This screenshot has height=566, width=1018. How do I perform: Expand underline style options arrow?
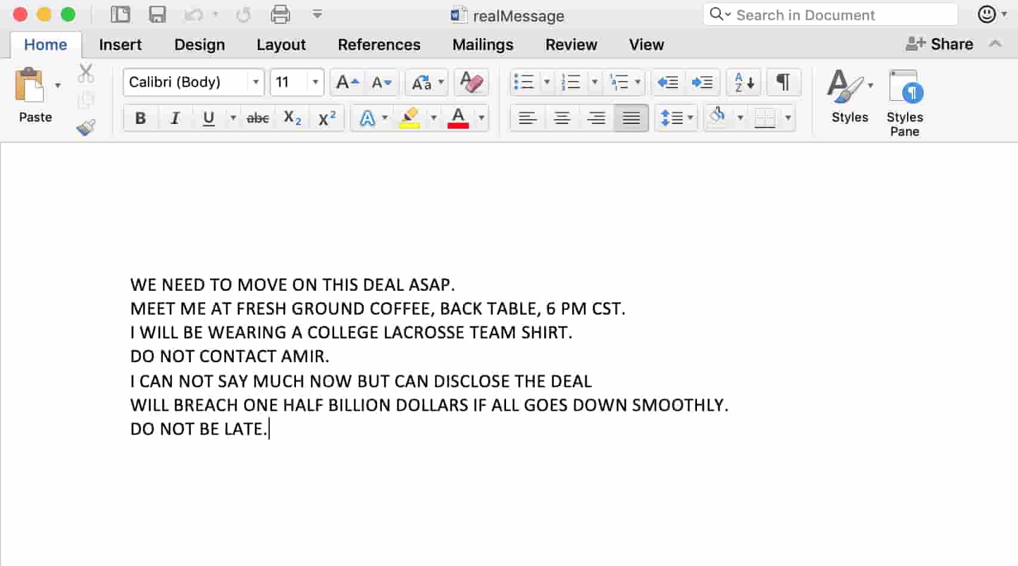click(233, 118)
